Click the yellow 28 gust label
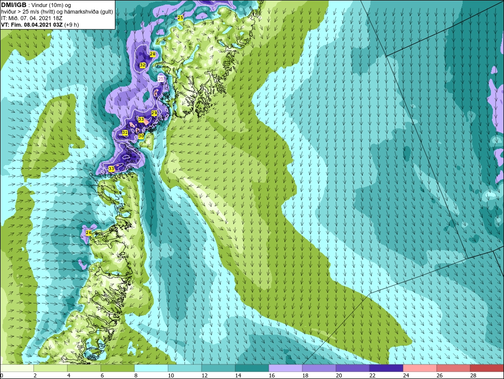The width and height of the screenshot is (504, 379). click(153, 54)
